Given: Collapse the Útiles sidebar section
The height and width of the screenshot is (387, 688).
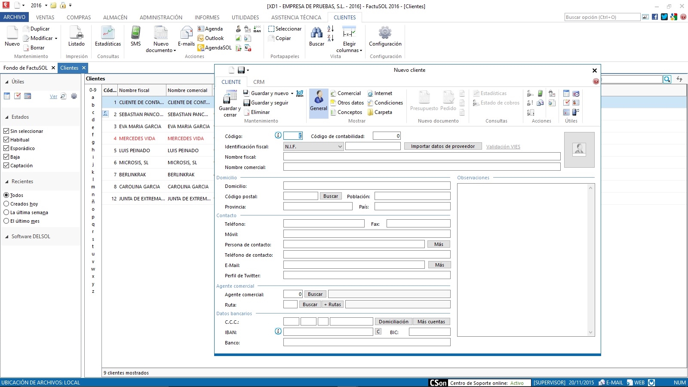Looking at the screenshot, I should pyautogui.click(x=7, y=82).
